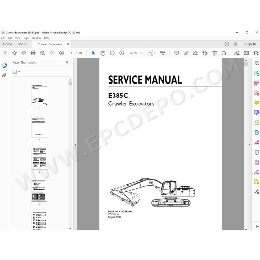
Task: Switch to the Home tab
Action: tap(7, 44)
